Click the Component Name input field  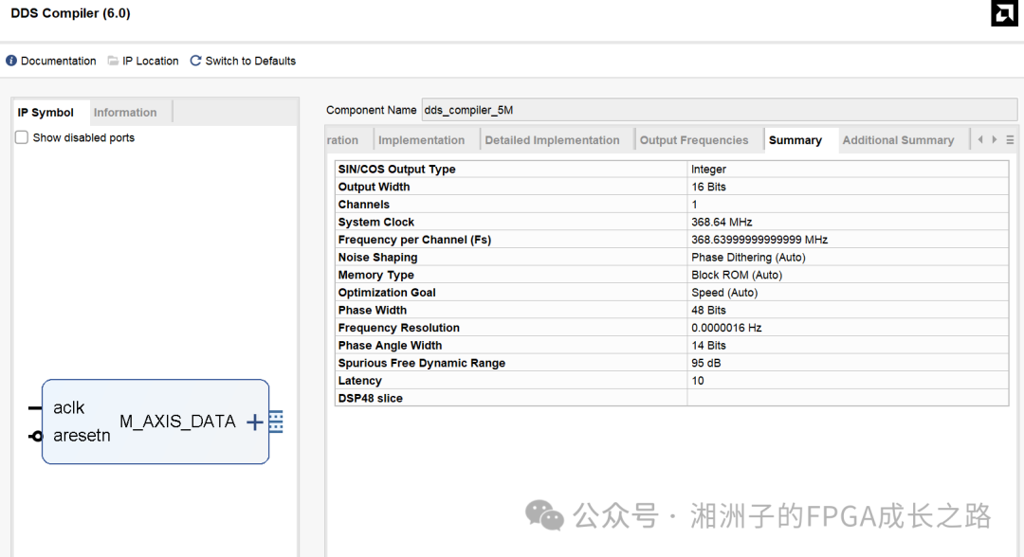pos(719,110)
